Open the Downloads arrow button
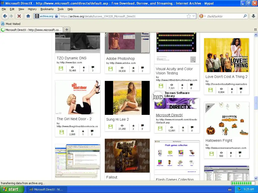The height and width of the screenshot is (193, 258). (x=253, y=16)
